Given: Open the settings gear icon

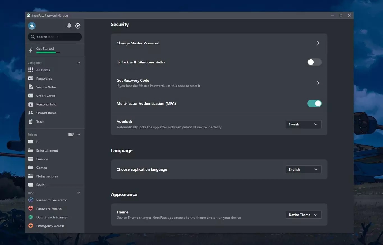Looking at the screenshot, I should [x=78, y=26].
